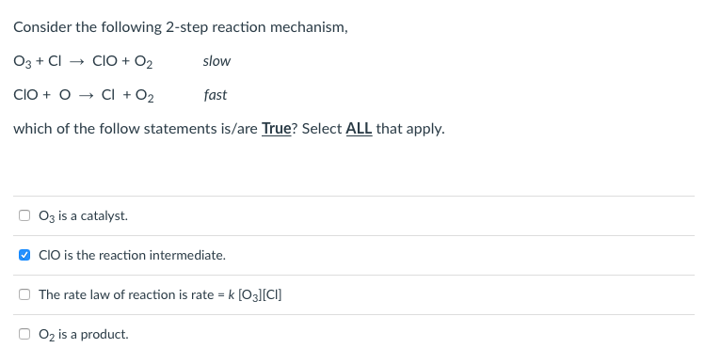This screenshot has height=364, width=705.
Task: Click the underlined word "True"
Action: pos(277,129)
